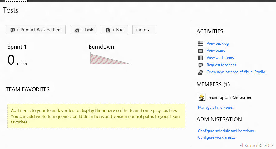Open the View board link

[x=216, y=50]
